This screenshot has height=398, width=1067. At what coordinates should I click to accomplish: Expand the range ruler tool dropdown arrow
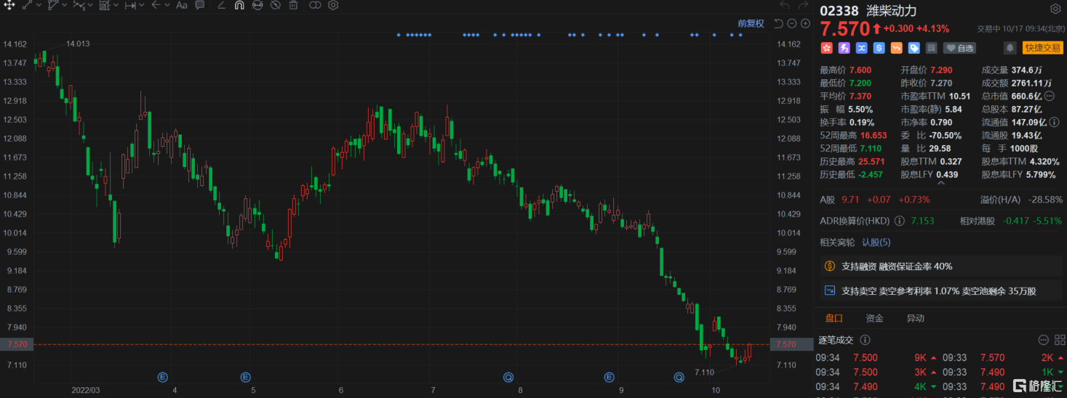tap(143, 6)
